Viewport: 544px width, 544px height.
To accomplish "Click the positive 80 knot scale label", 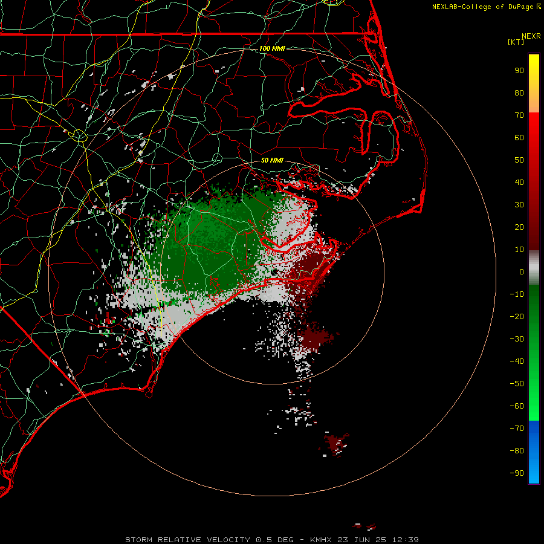I will pos(519,93).
